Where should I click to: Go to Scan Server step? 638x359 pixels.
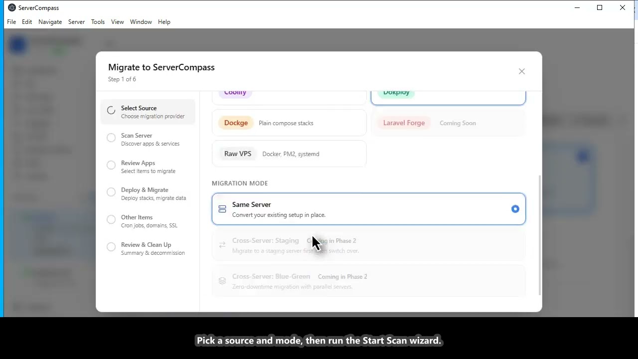(x=148, y=139)
